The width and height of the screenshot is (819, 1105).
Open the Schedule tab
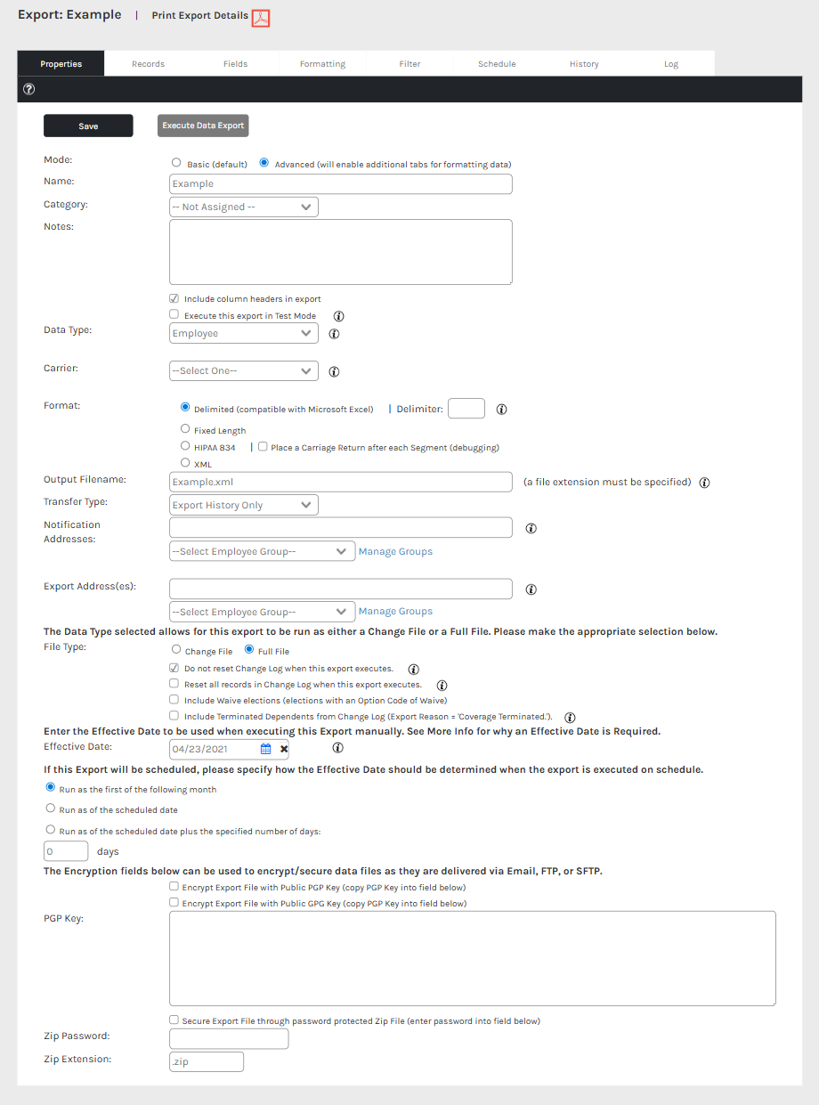pos(497,64)
